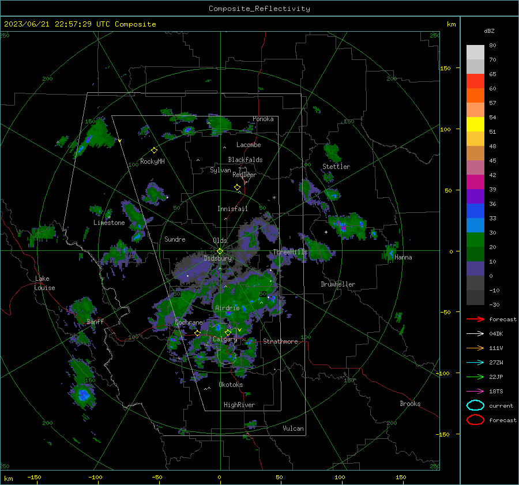
Task: Pick the yellow 51-54 dBZ color band
Action: coord(475,125)
